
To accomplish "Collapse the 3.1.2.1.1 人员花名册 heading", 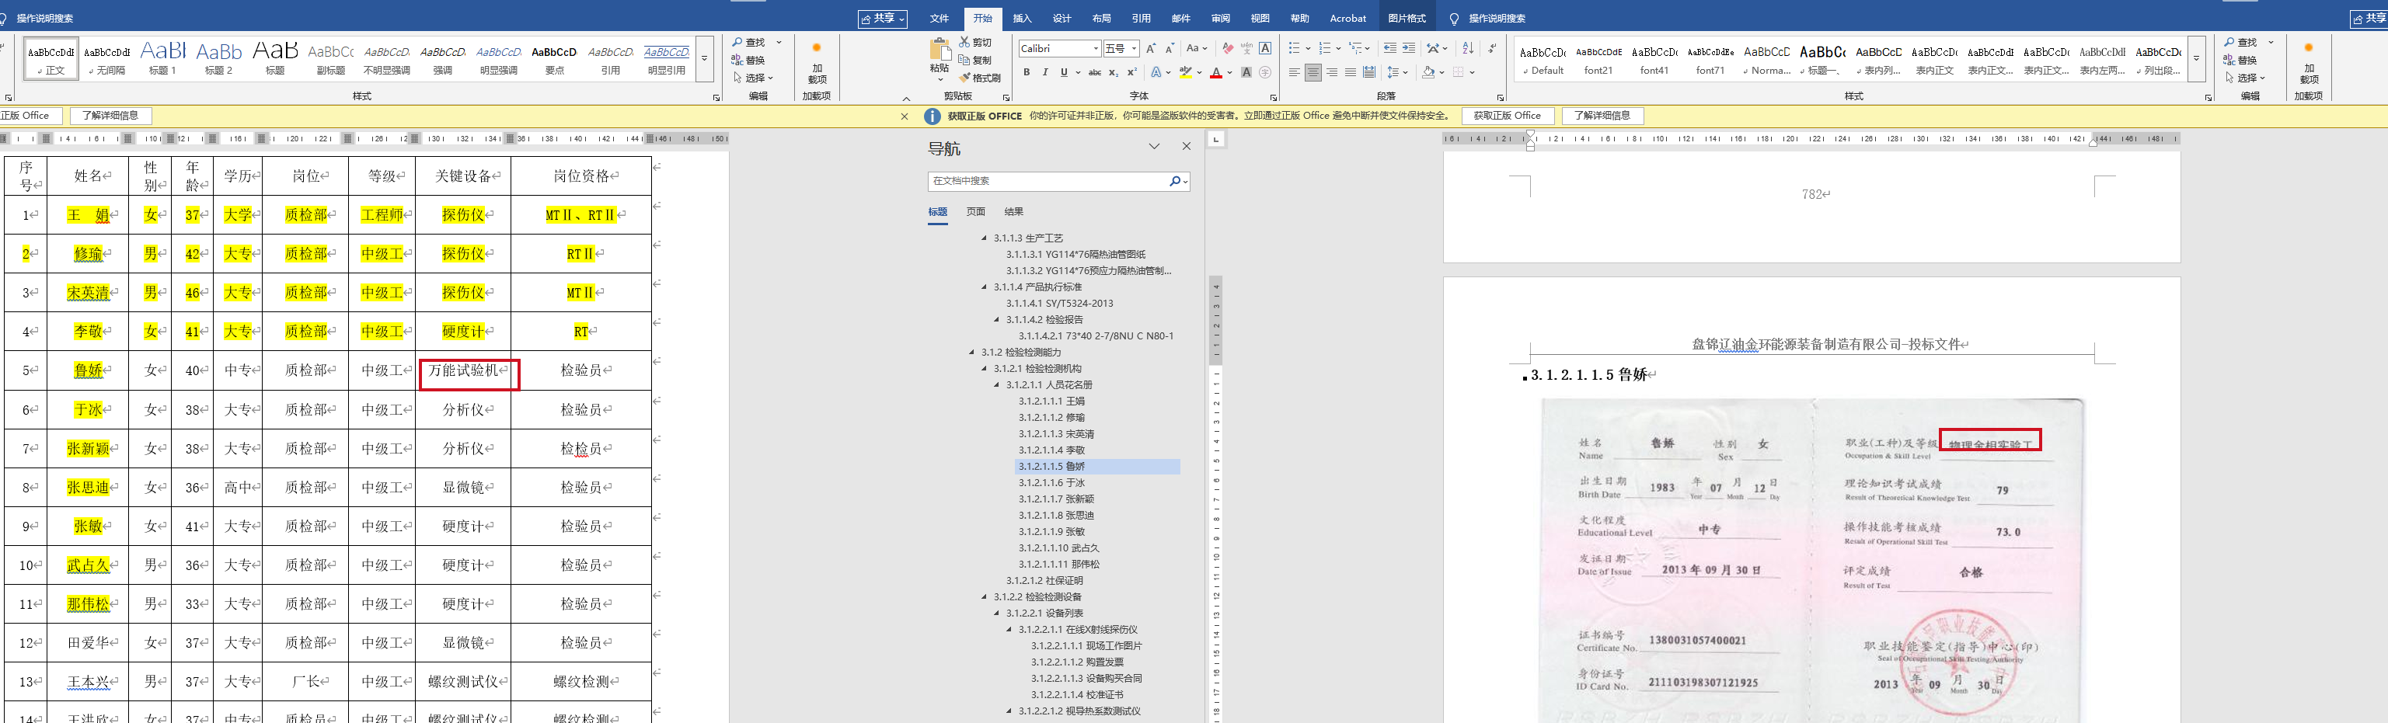I will coord(998,384).
